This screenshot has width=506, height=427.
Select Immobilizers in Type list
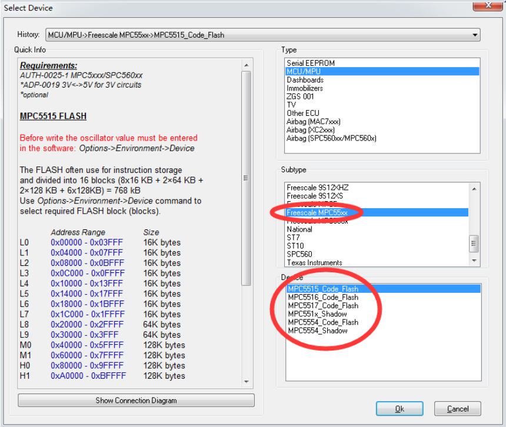click(x=382, y=88)
